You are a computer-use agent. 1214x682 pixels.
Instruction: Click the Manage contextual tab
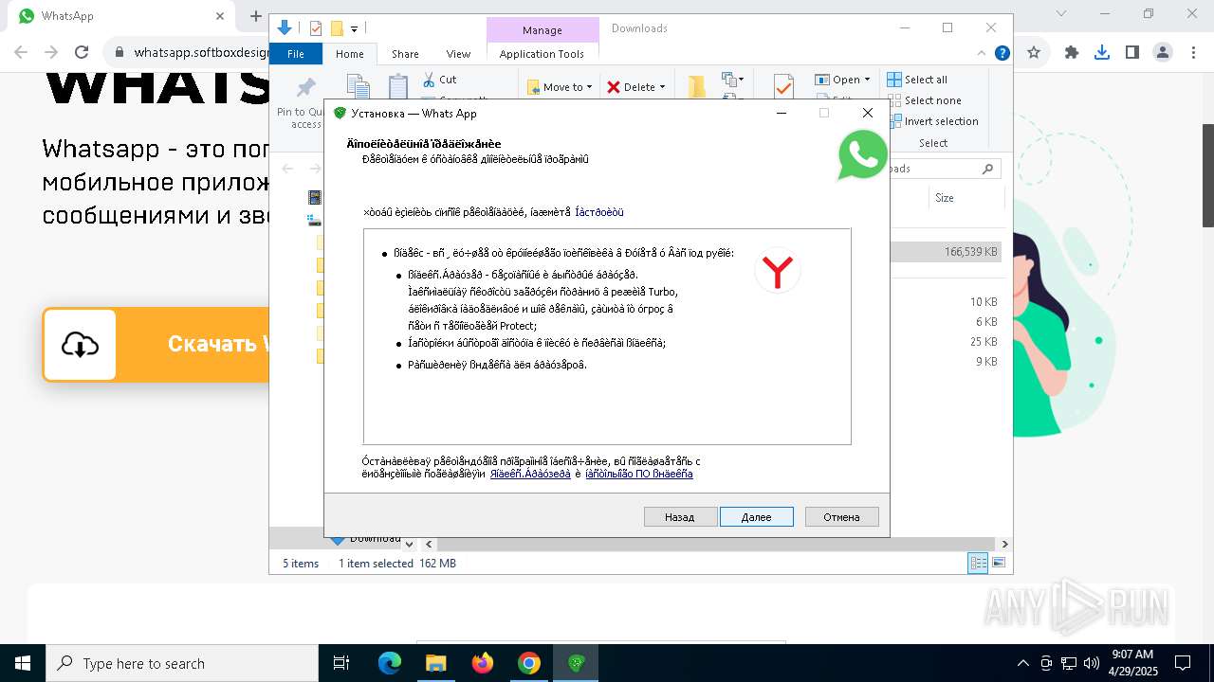tap(543, 30)
